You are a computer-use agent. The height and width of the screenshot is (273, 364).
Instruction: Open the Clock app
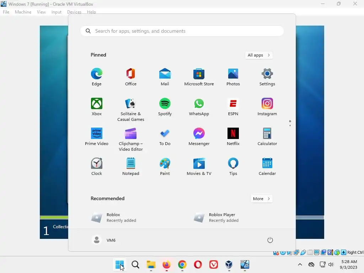point(97,167)
